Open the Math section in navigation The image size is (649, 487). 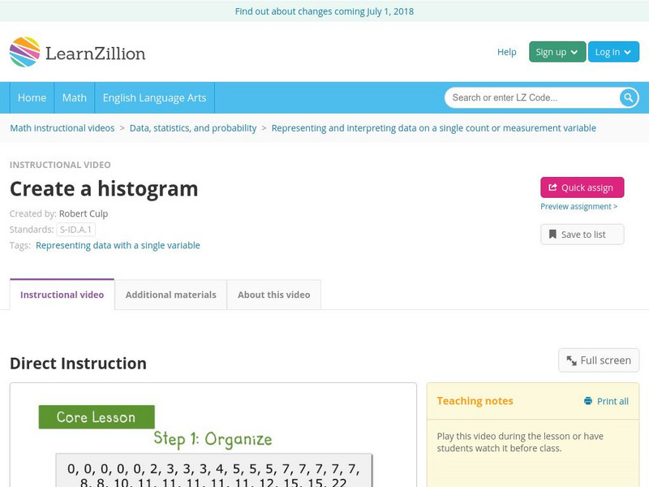coord(74,97)
